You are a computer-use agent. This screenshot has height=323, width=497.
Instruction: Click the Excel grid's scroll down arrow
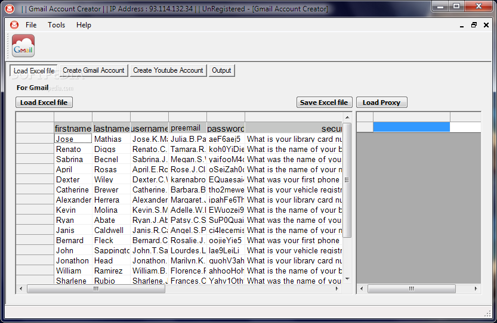click(347, 279)
